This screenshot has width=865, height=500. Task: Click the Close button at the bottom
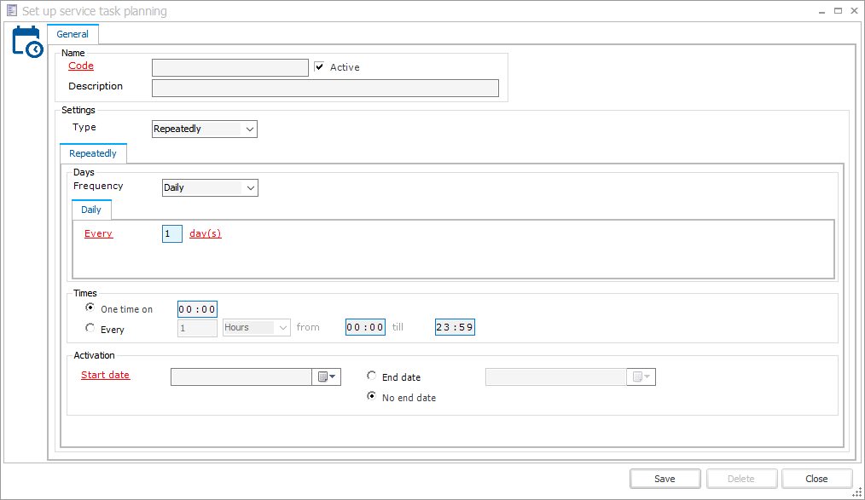(x=816, y=479)
